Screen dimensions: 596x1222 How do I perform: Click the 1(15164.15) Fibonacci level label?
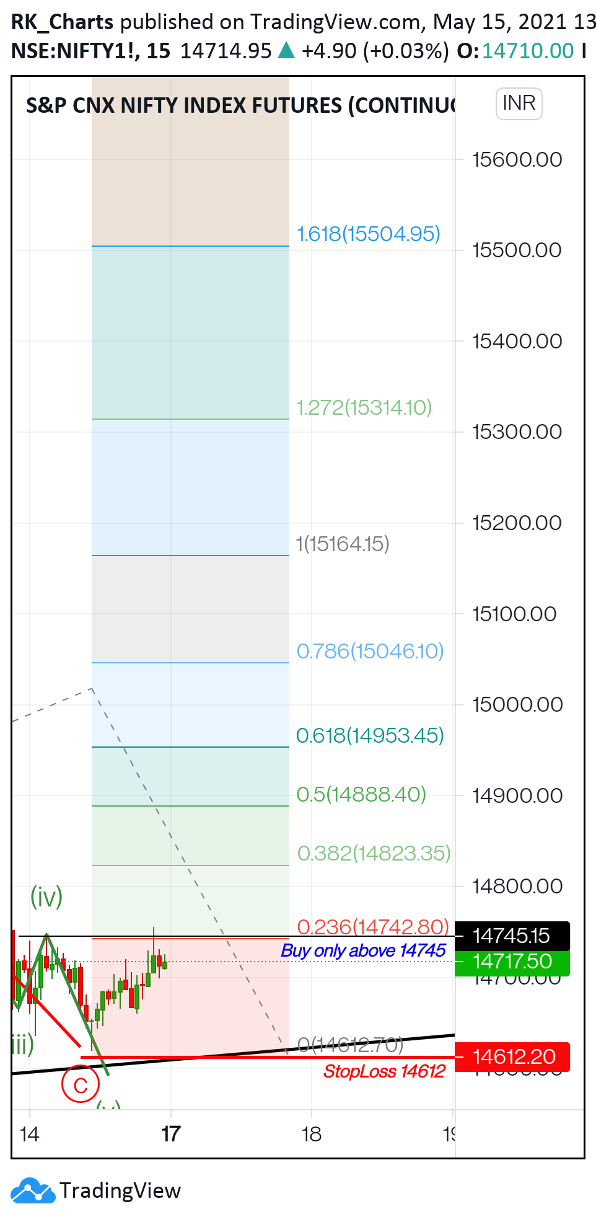pyautogui.click(x=343, y=544)
